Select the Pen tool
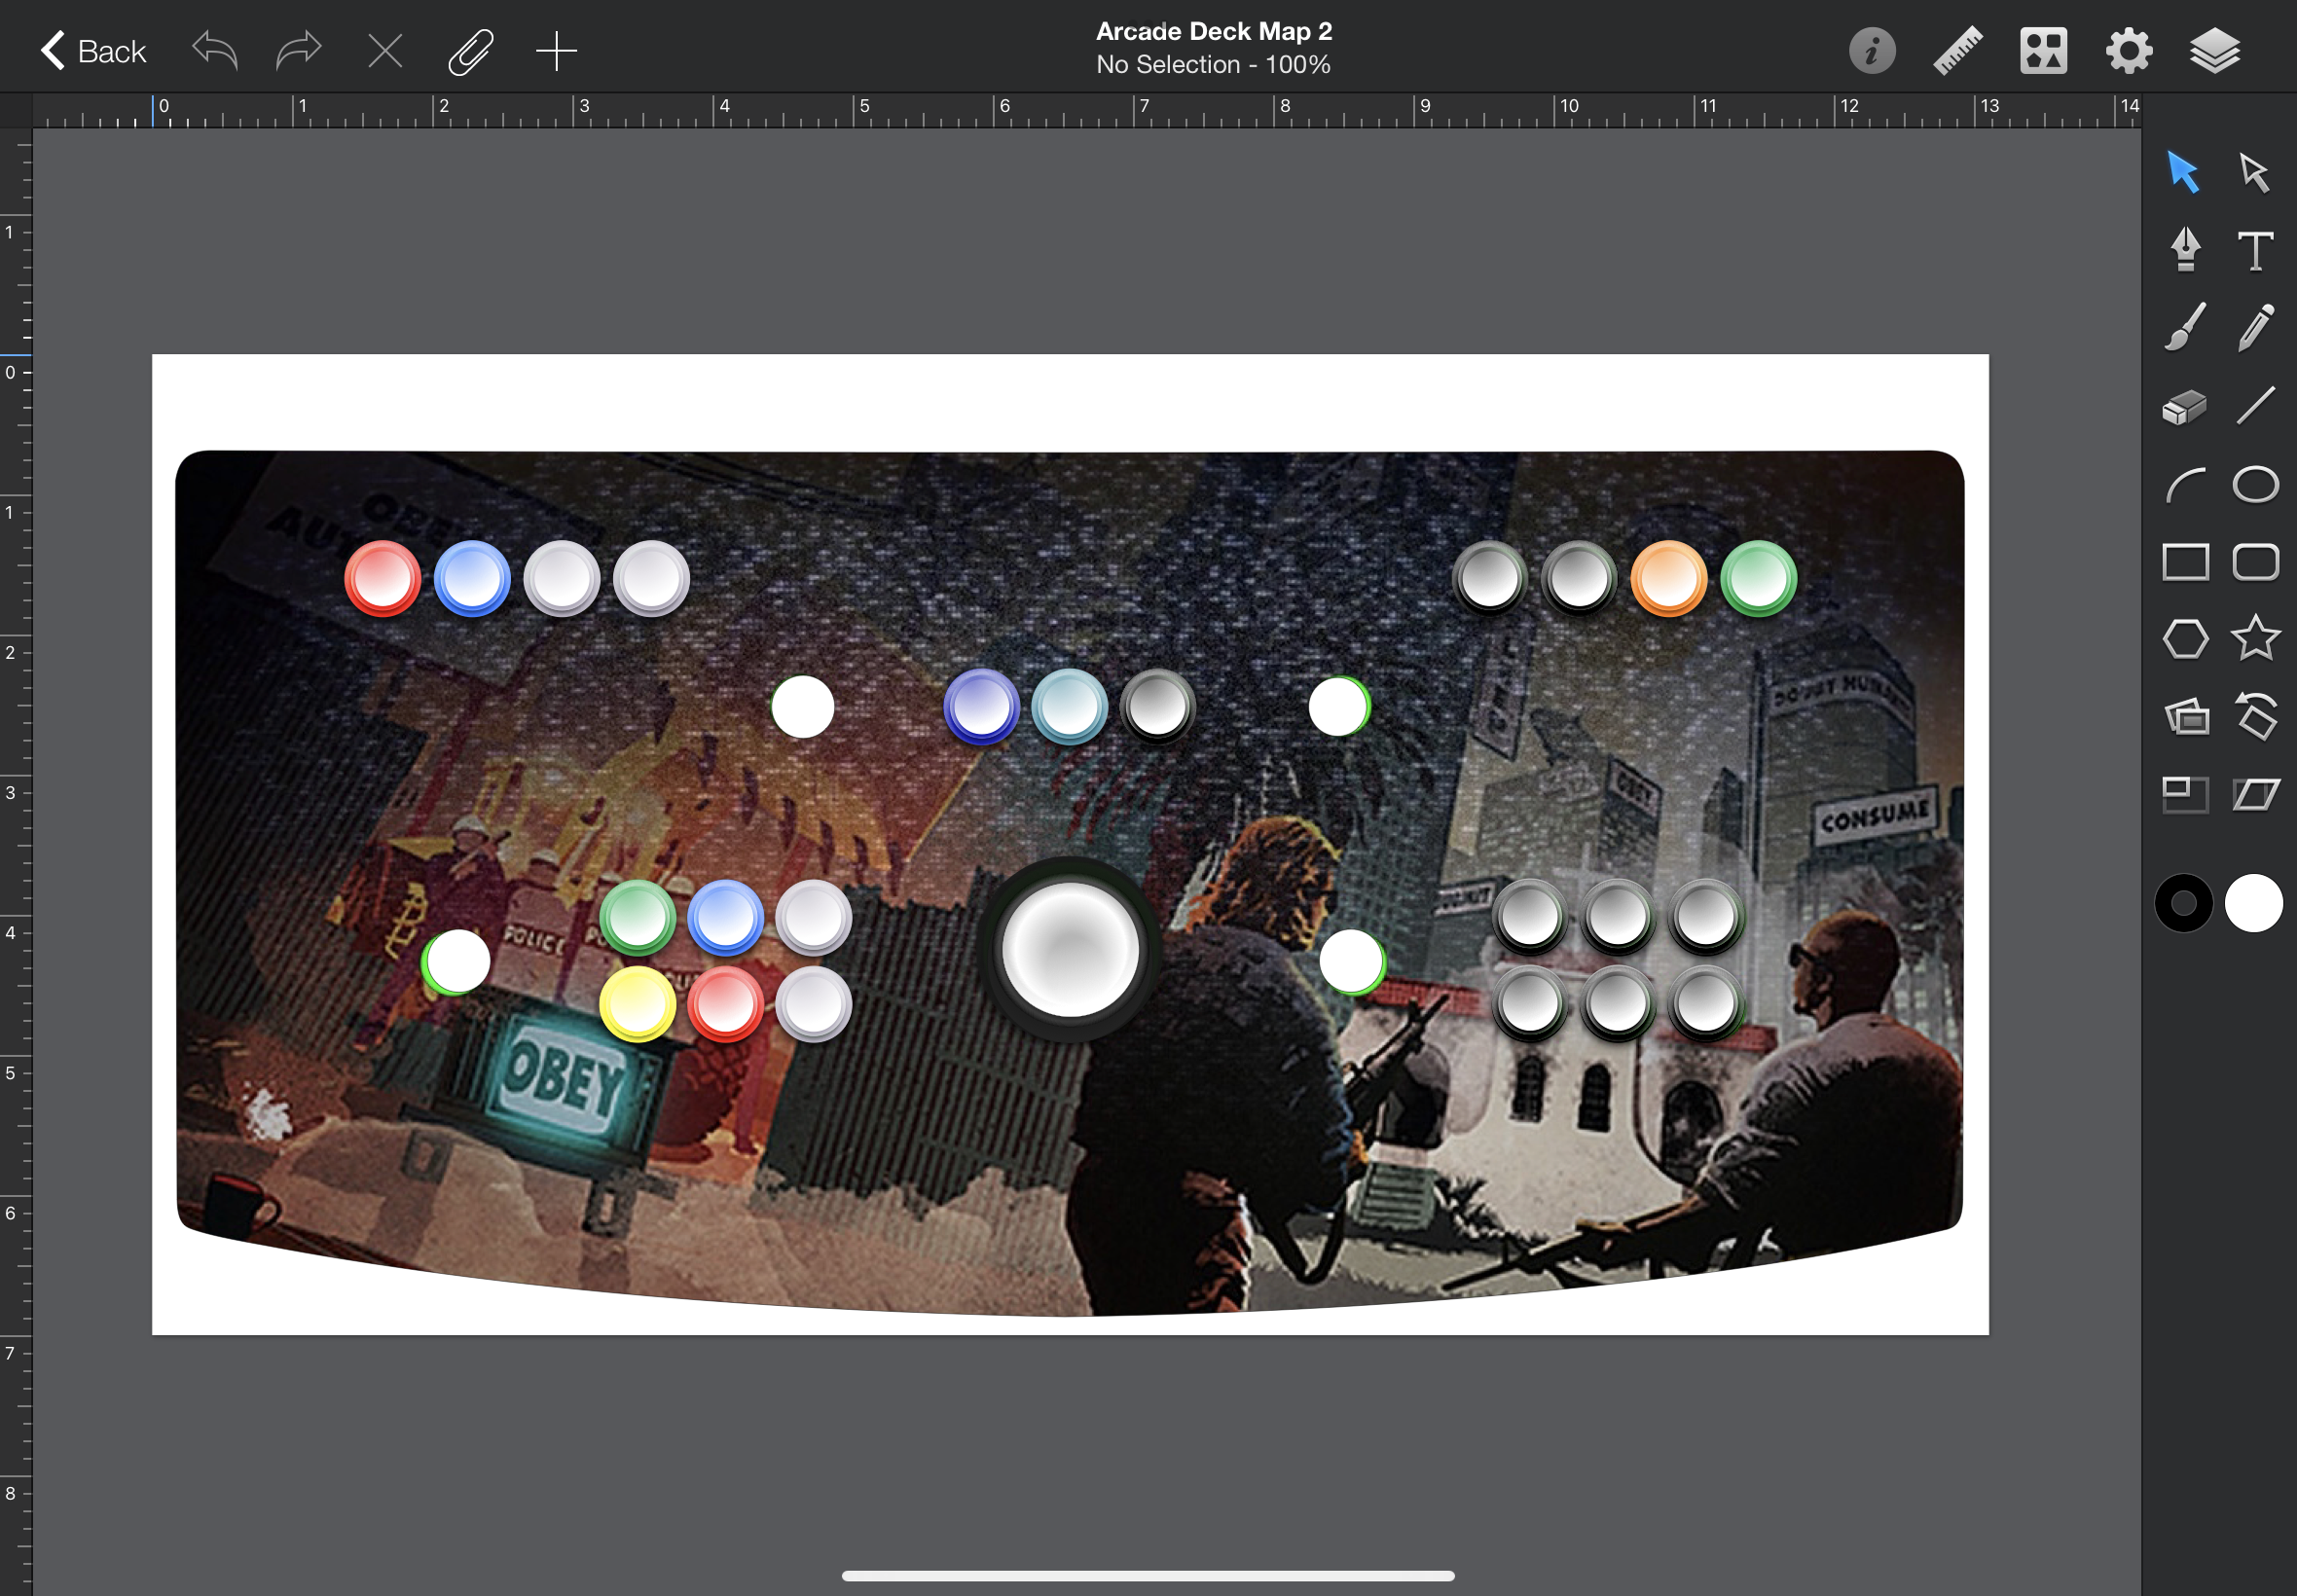The height and width of the screenshot is (1596, 2297). pyautogui.click(x=2185, y=249)
